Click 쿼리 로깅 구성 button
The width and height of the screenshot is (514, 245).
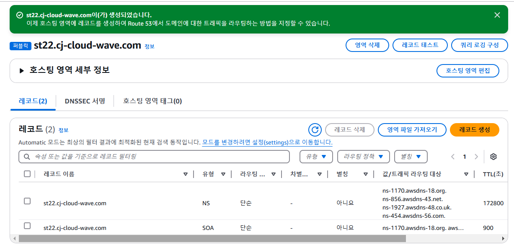(x=479, y=45)
